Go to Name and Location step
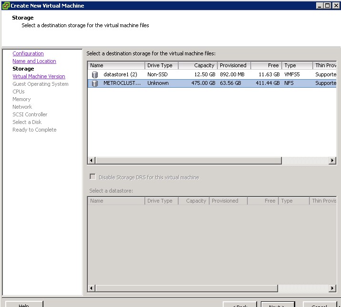The image size is (341, 307). [34, 61]
